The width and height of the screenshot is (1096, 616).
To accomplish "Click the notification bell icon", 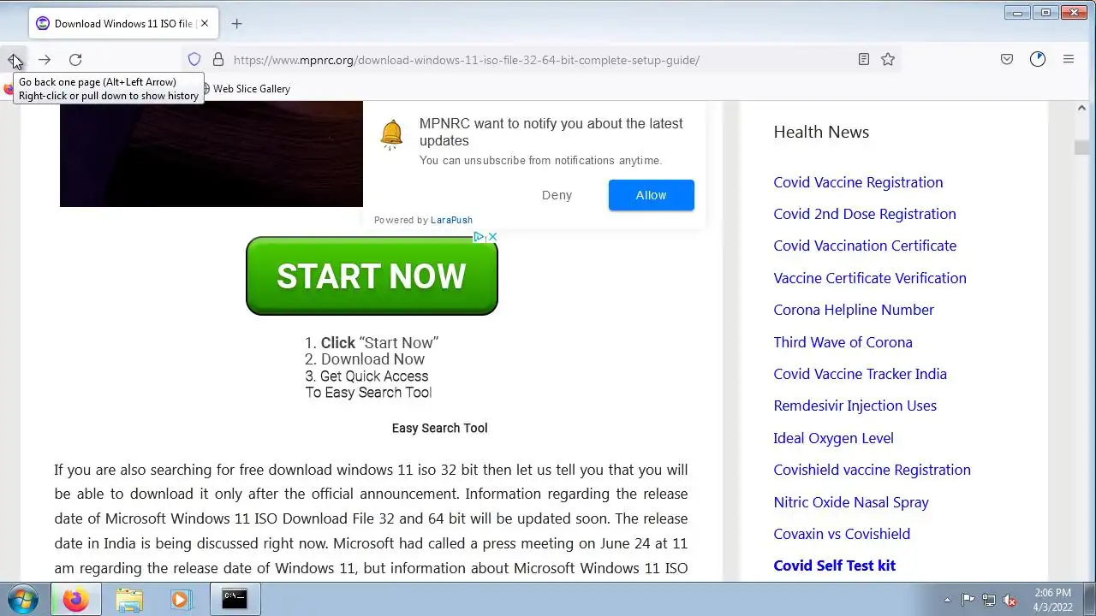I will pyautogui.click(x=391, y=134).
